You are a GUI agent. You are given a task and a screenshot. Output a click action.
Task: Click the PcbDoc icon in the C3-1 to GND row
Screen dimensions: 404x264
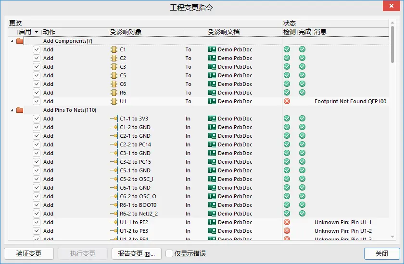pos(212,153)
